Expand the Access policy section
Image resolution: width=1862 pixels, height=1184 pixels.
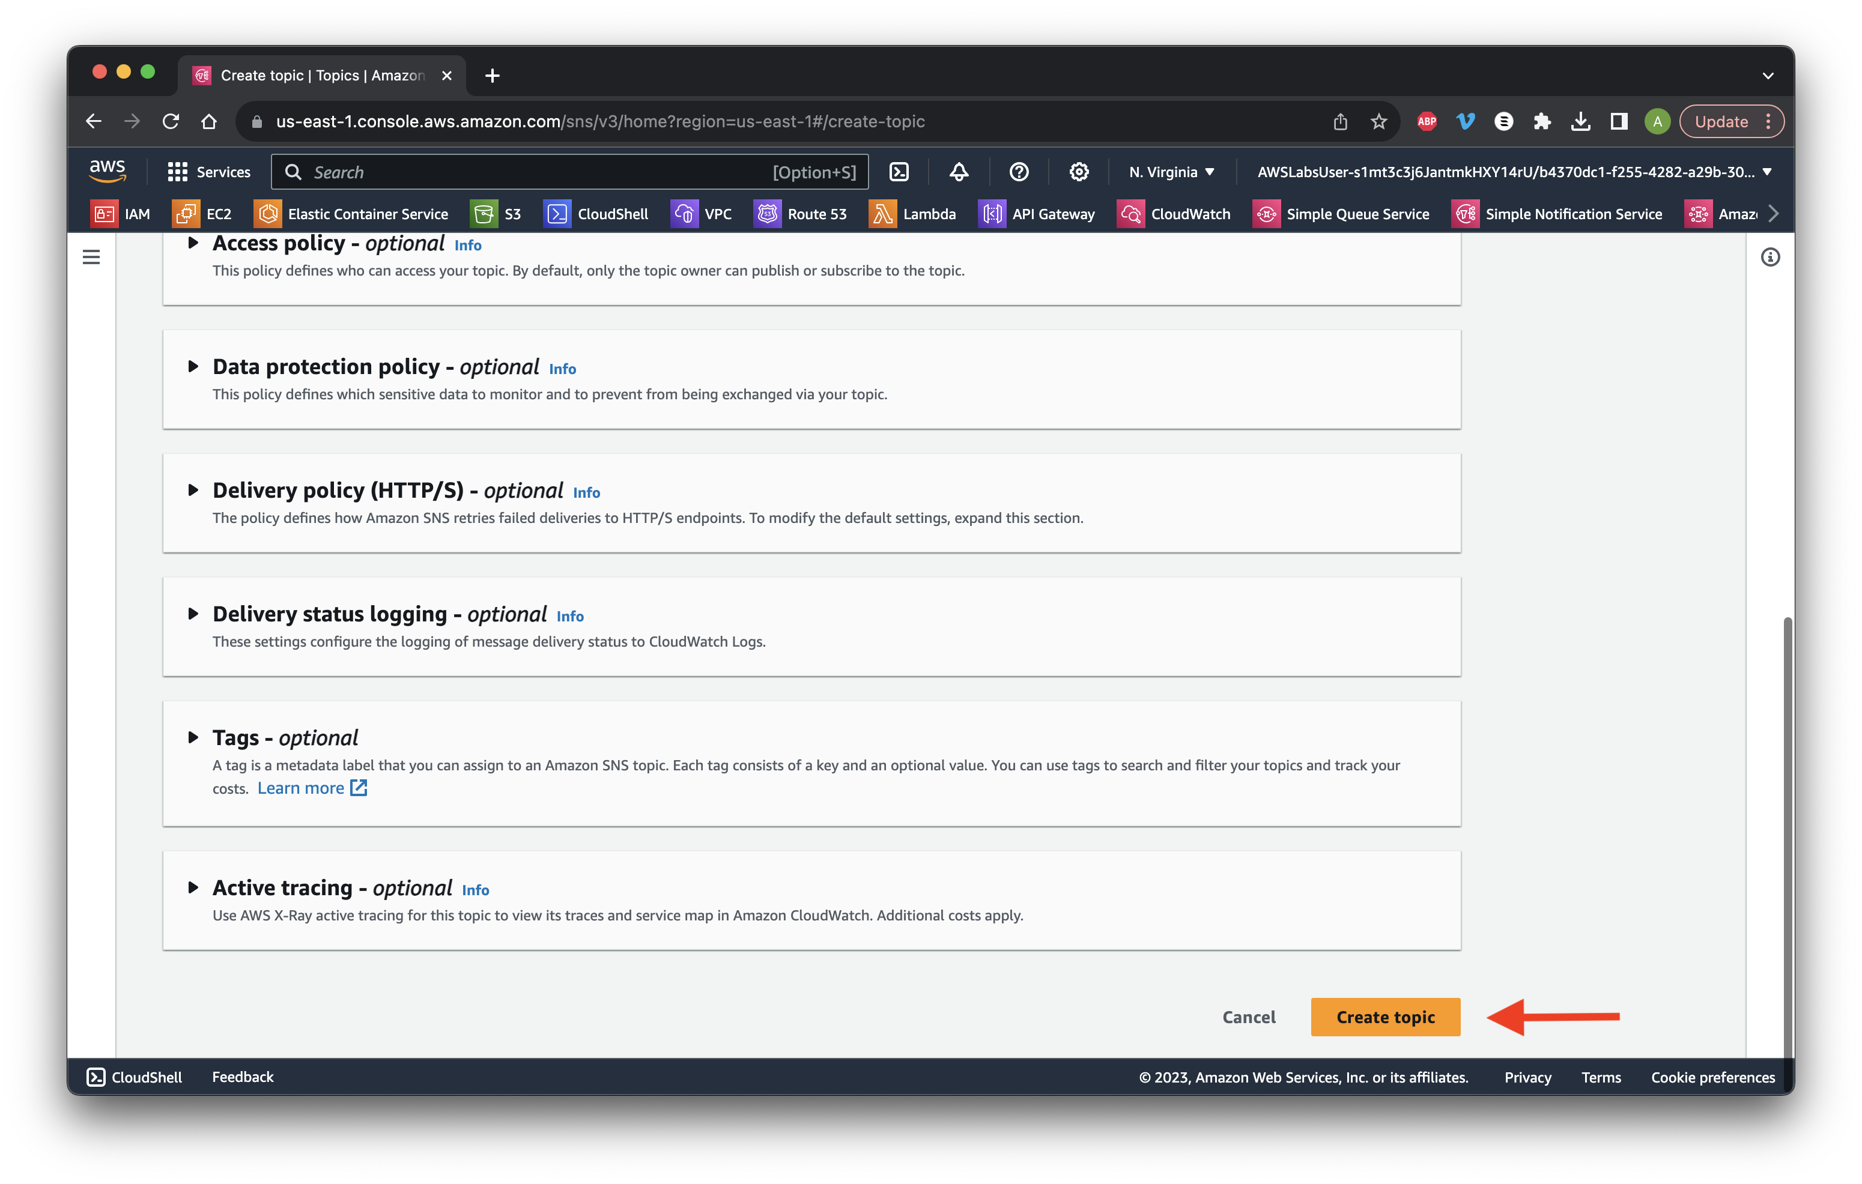tap(193, 243)
